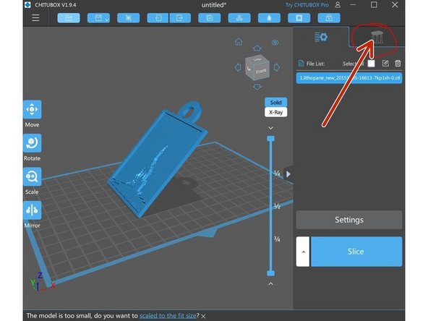Viewport: 428px width, 321px height.
Task: Click the Open file toolbar icon
Action: pos(69,18)
